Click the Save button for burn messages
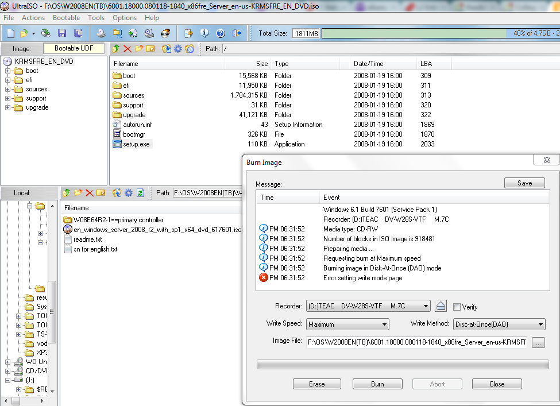 point(524,183)
